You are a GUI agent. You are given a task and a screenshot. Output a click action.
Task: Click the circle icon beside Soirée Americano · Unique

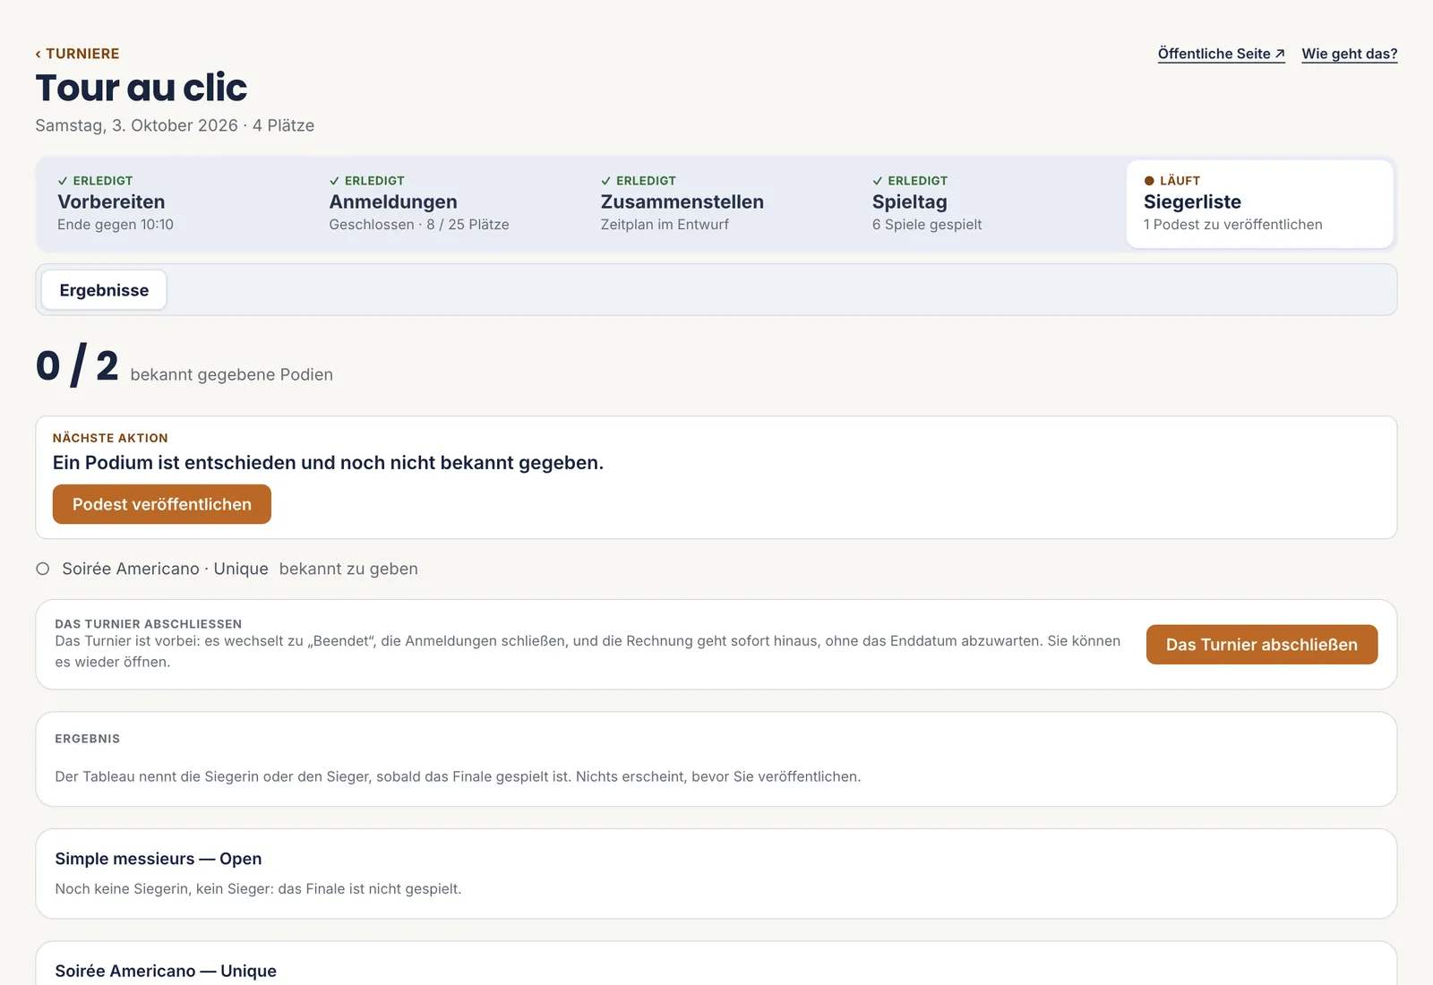42,569
